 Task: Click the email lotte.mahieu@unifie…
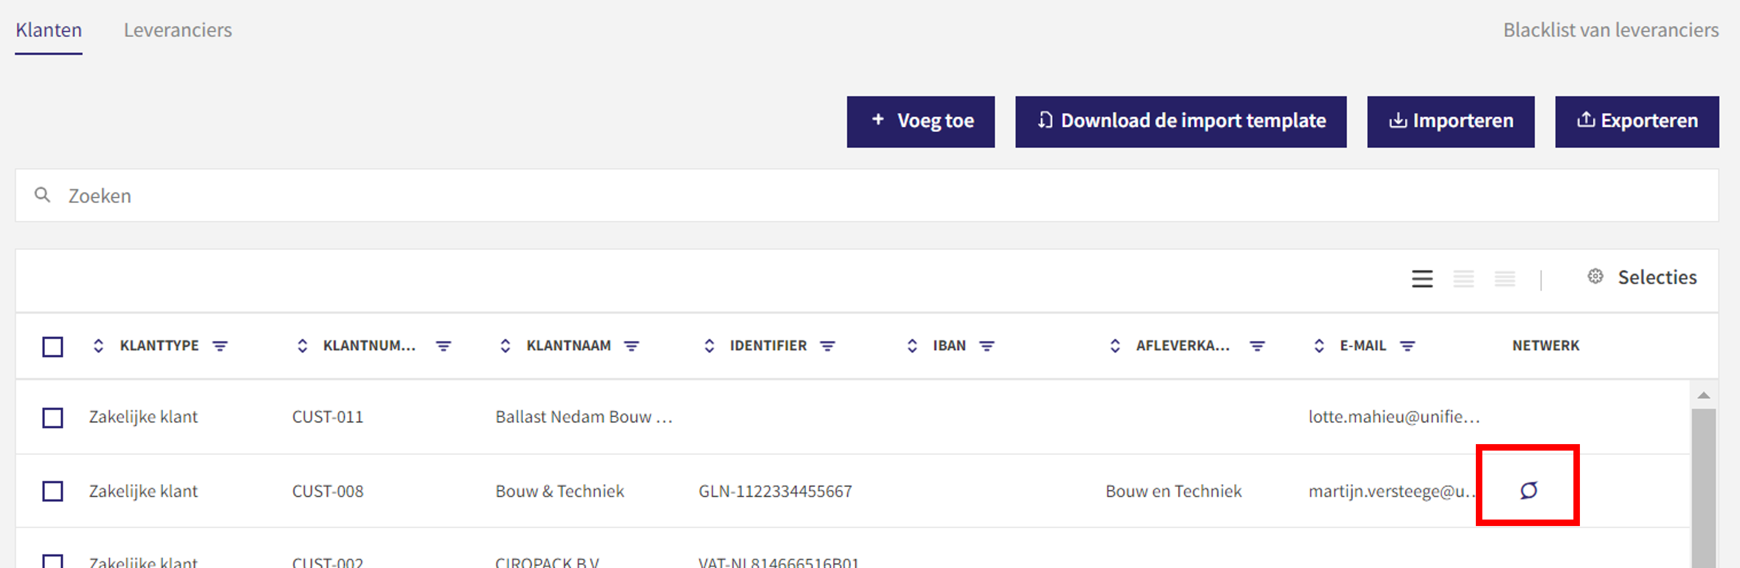click(x=1393, y=417)
